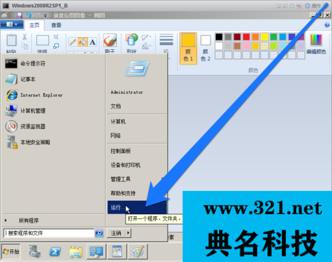The height and width of the screenshot is (262, 332).
Task: Click the Log off button
Action: (116, 233)
